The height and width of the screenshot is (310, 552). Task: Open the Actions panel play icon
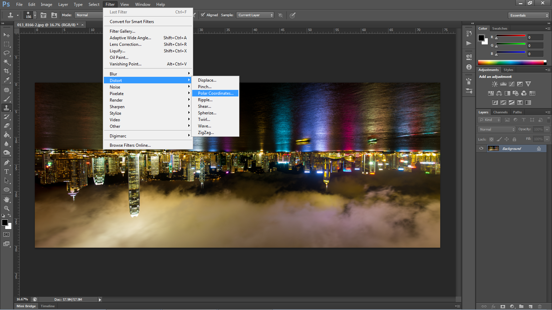tap(469, 43)
